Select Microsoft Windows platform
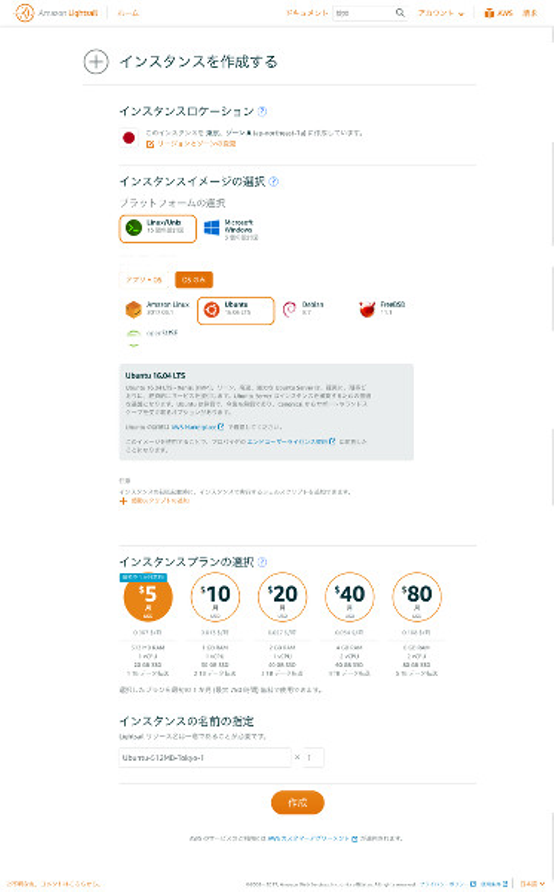 click(231, 230)
